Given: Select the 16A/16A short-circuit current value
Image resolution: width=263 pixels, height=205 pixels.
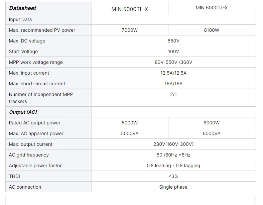Looking at the screenshot, I should 173,84.
